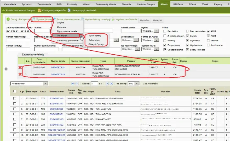Choose Zbiorcza invoice option
230x141 pixels.
61,27
